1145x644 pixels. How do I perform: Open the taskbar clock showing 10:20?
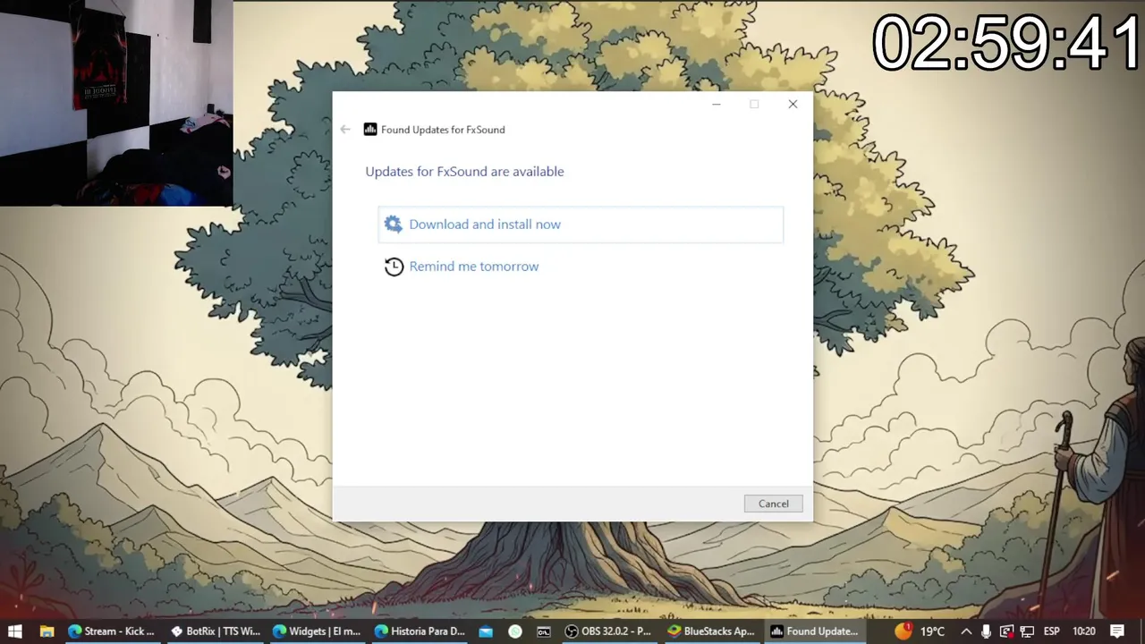pyautogui.click(x=1083, y=631)
